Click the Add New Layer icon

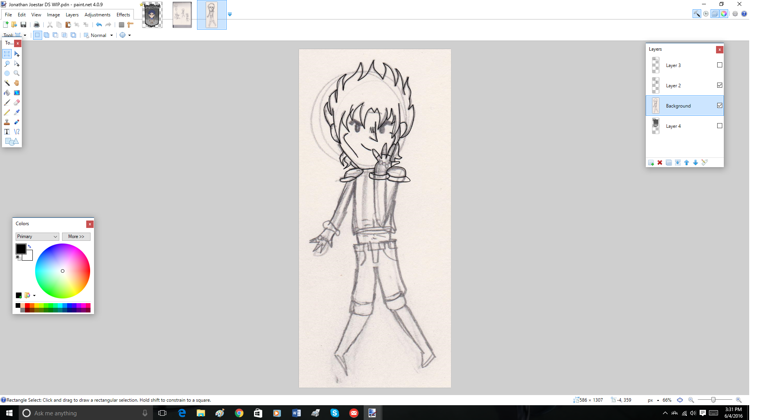tap(651, 162)
